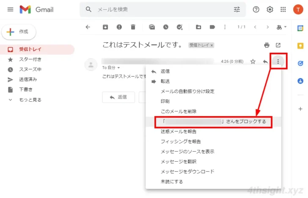This screenshot has width=308, height=198.
Task: Open message in new window icon
Action: click(x=278, y=45)
